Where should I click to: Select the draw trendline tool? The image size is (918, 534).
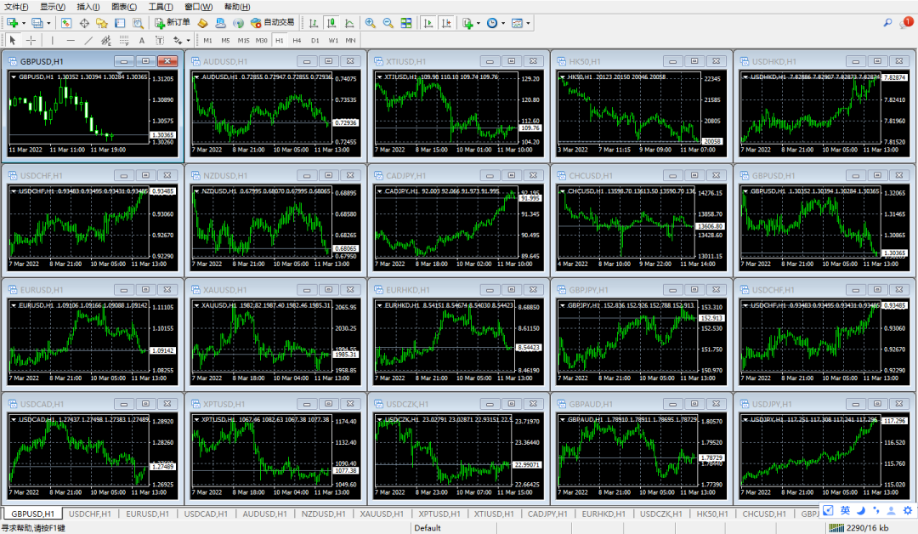tap(88, 40)
